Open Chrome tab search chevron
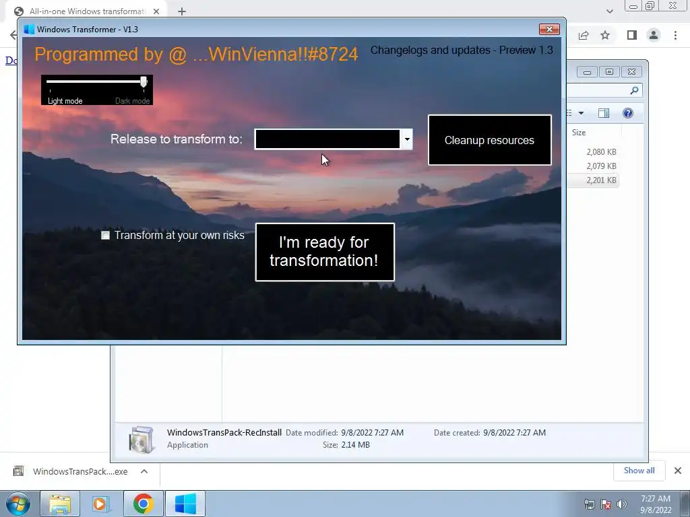690x517 pixels. 609,11
